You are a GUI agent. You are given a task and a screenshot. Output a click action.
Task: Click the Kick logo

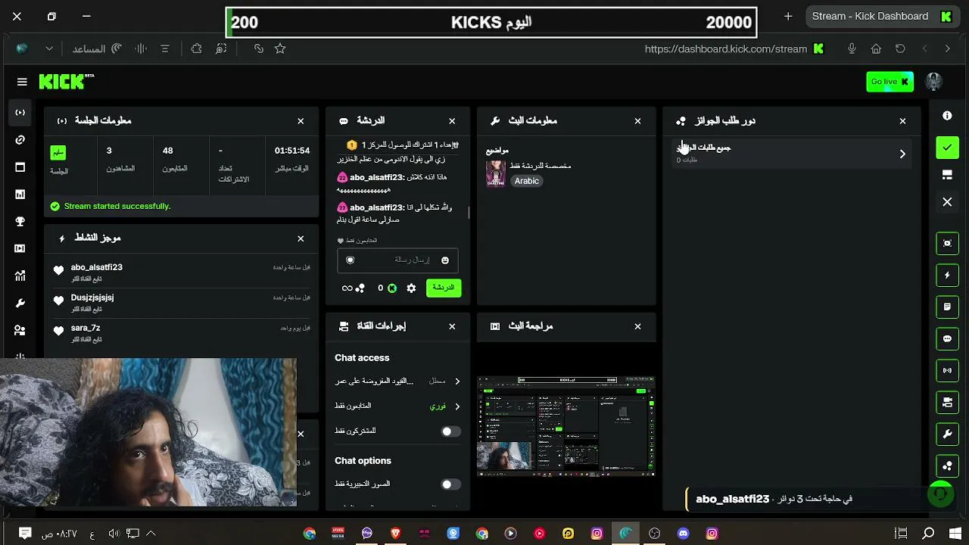tap(67, 82)
